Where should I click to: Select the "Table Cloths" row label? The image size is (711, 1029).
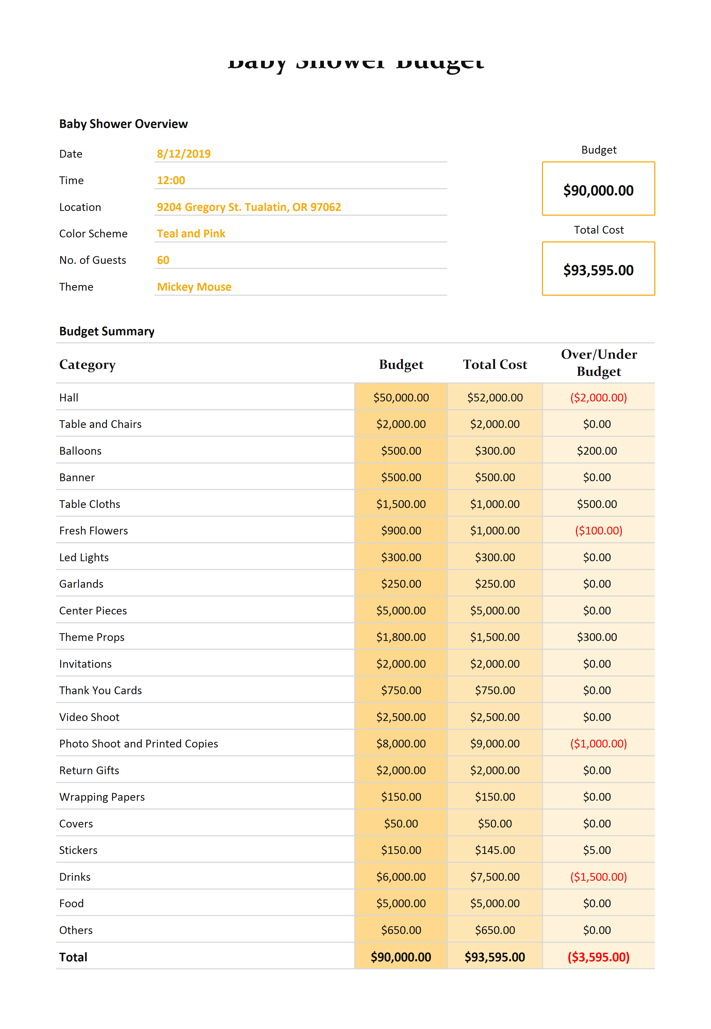(x=90, y=504)
